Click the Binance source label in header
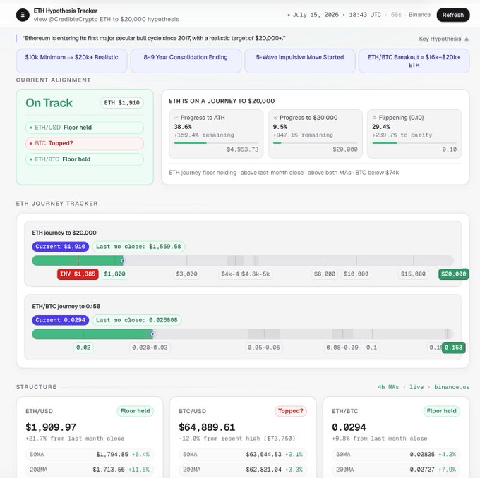The height and width of the screenshot is (478, 480). 419,15
